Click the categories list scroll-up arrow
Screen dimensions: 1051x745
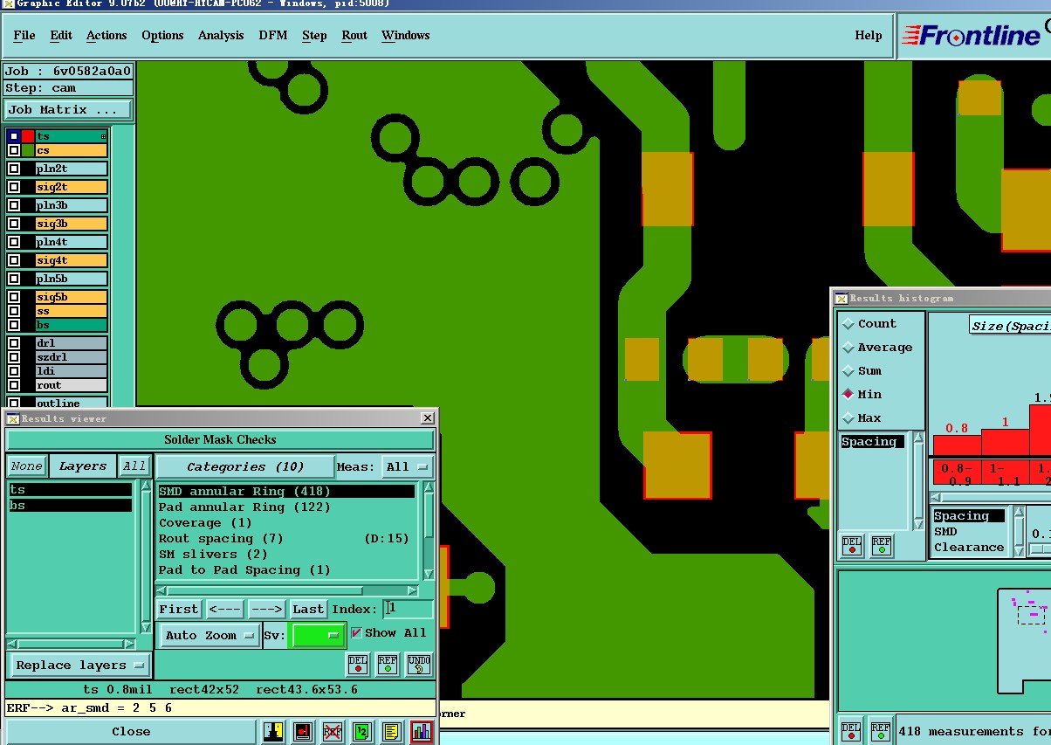click(429, 488)
